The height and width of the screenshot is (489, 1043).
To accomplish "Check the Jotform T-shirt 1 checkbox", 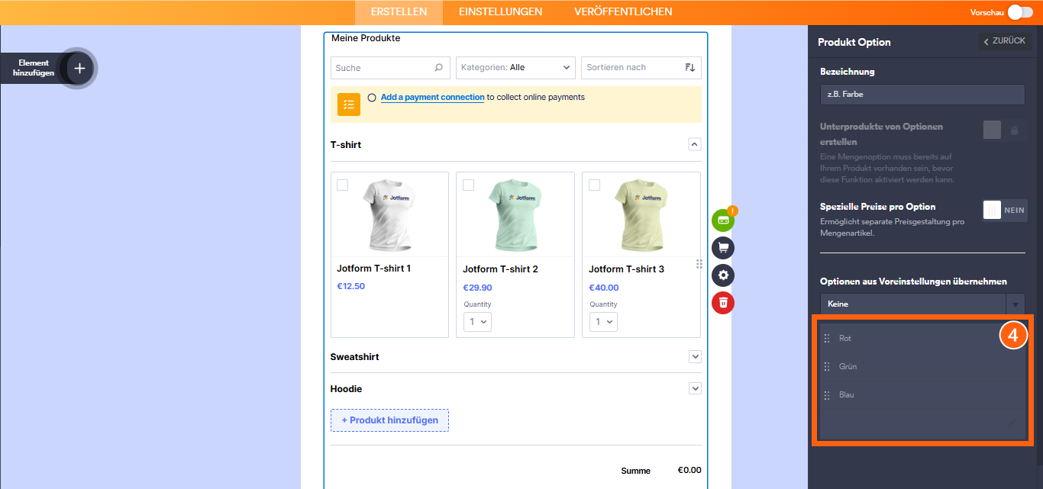I will click(342, 184).
